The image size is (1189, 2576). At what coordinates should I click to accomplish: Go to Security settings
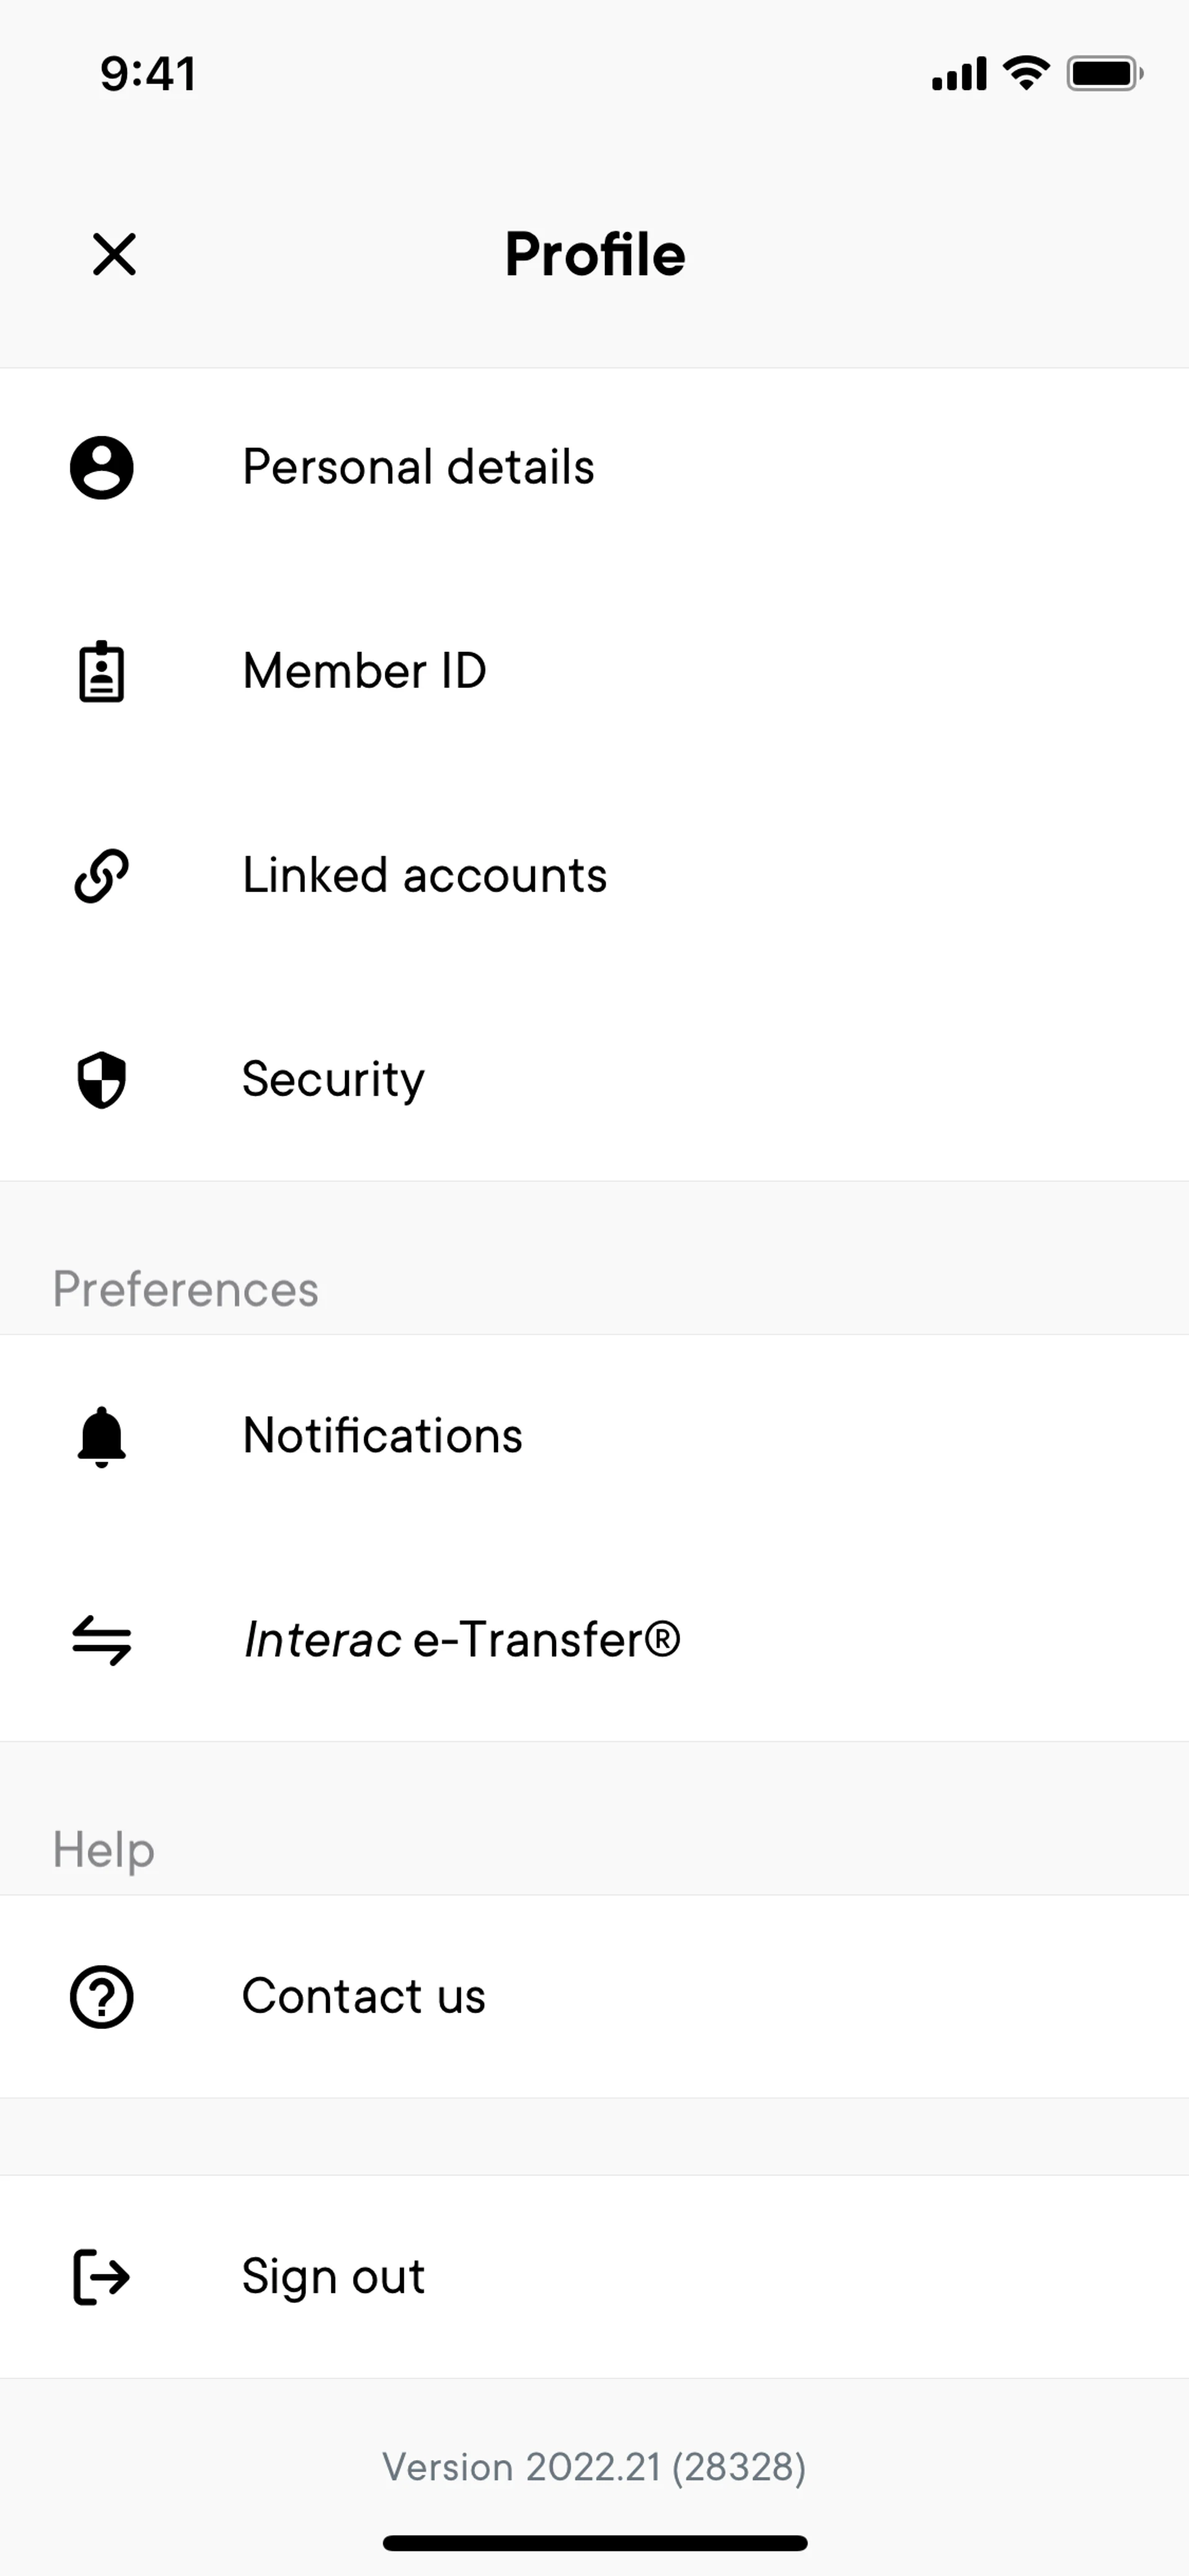(333, 1079)
